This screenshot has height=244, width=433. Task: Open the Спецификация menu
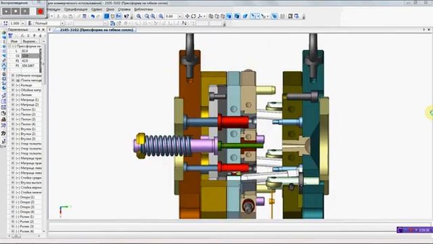coord(76,9)
